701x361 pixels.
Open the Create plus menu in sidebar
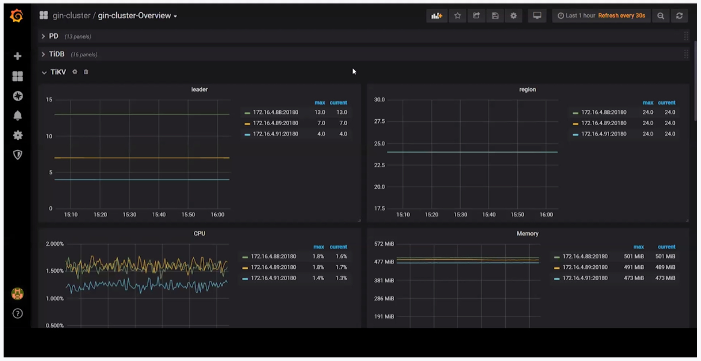coord(18,56)
